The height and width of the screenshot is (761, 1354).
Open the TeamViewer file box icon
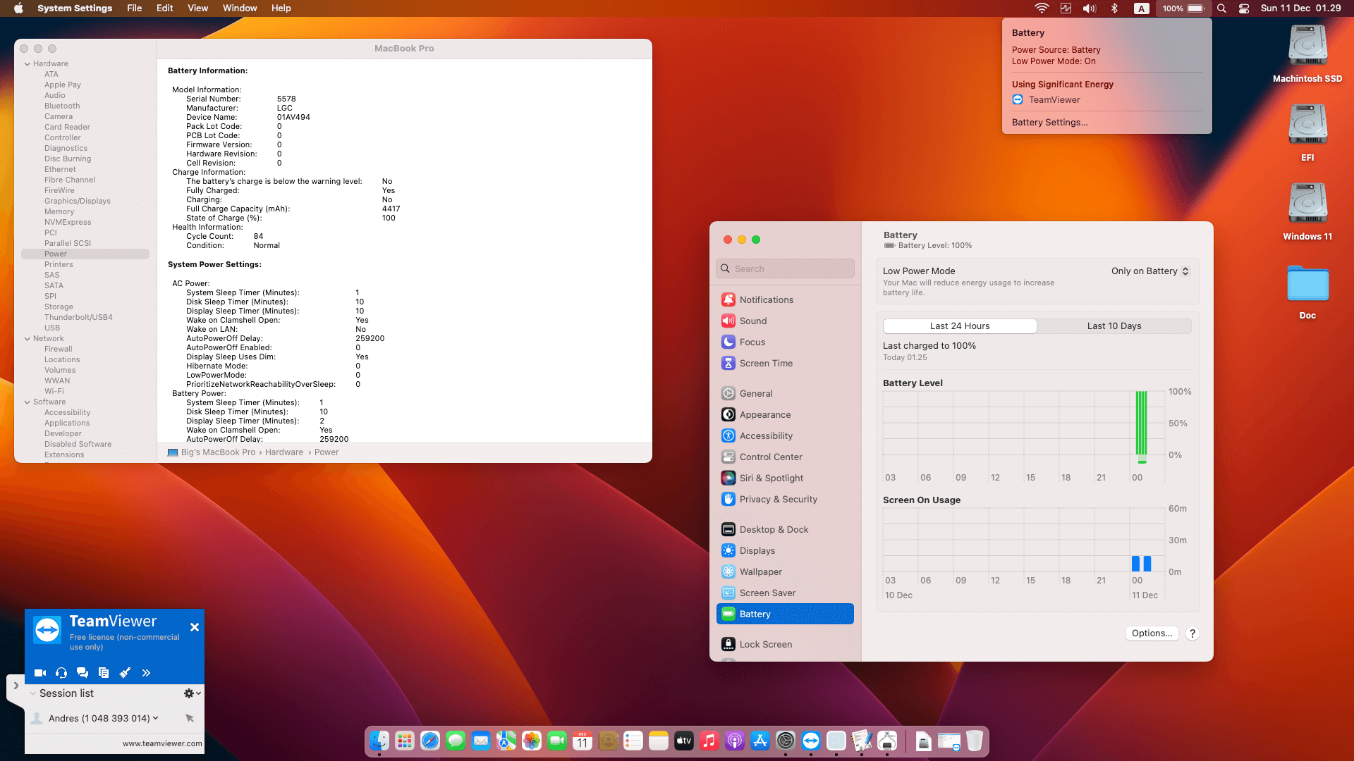[x=104, y=673]
